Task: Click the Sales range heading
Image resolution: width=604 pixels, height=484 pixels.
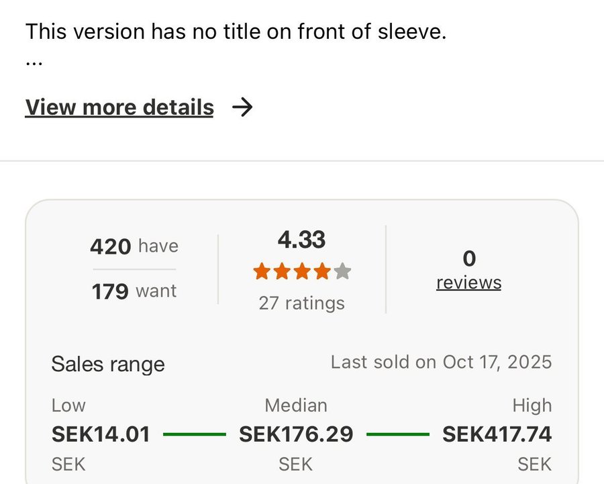Action: 108,365
